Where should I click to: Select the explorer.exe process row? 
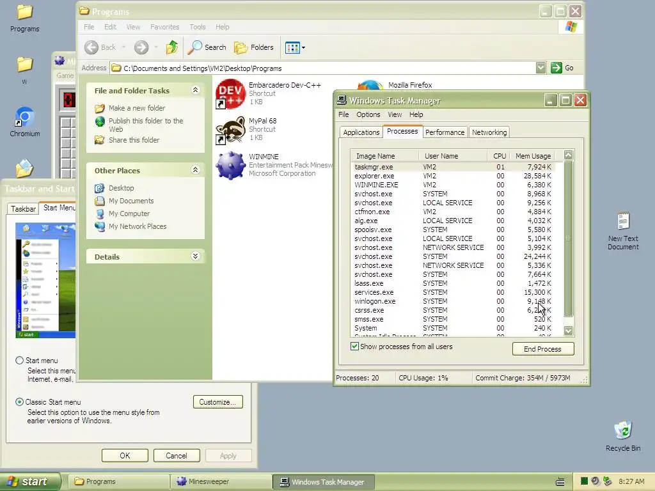[x=453, y=176]
